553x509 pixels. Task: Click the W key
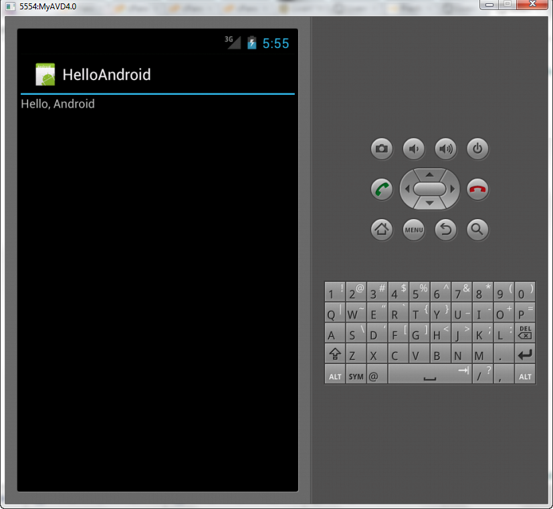[356, 312]
